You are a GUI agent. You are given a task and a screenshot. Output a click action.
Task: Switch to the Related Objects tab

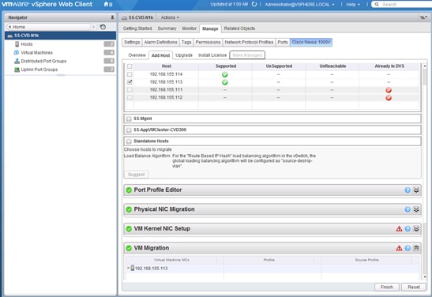pyautogui.click(x=239, y=28)
